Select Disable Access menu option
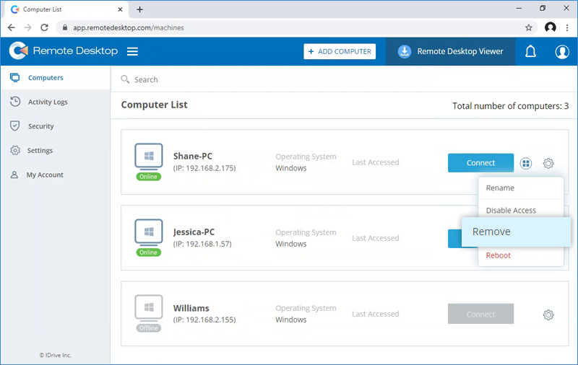The width and height of the screenshot is (578, 365). (511, 211)
